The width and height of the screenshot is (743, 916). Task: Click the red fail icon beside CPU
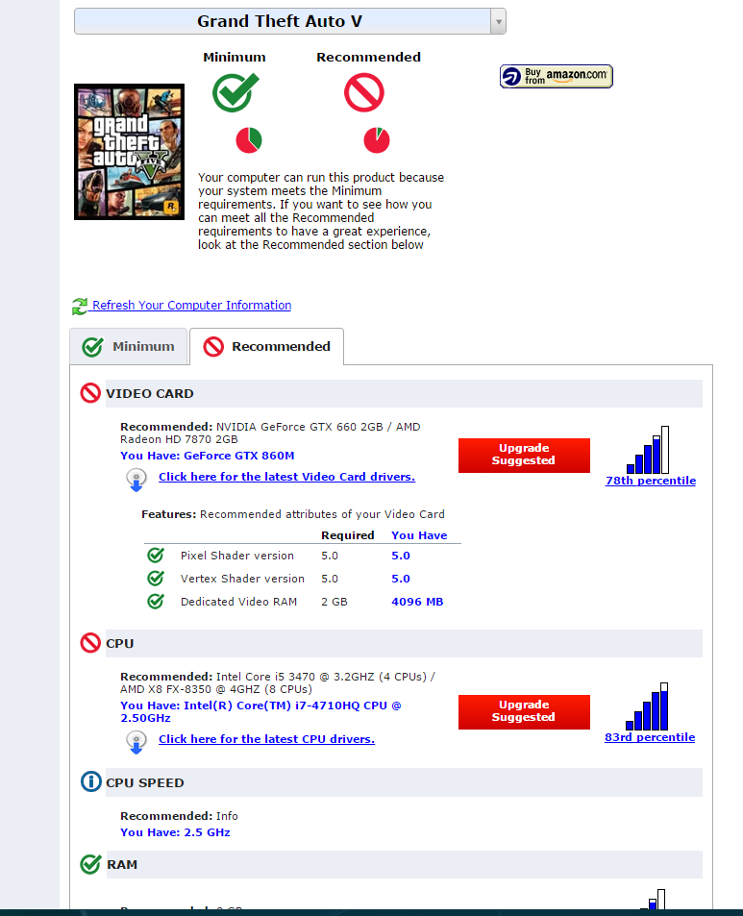[90, 643]
